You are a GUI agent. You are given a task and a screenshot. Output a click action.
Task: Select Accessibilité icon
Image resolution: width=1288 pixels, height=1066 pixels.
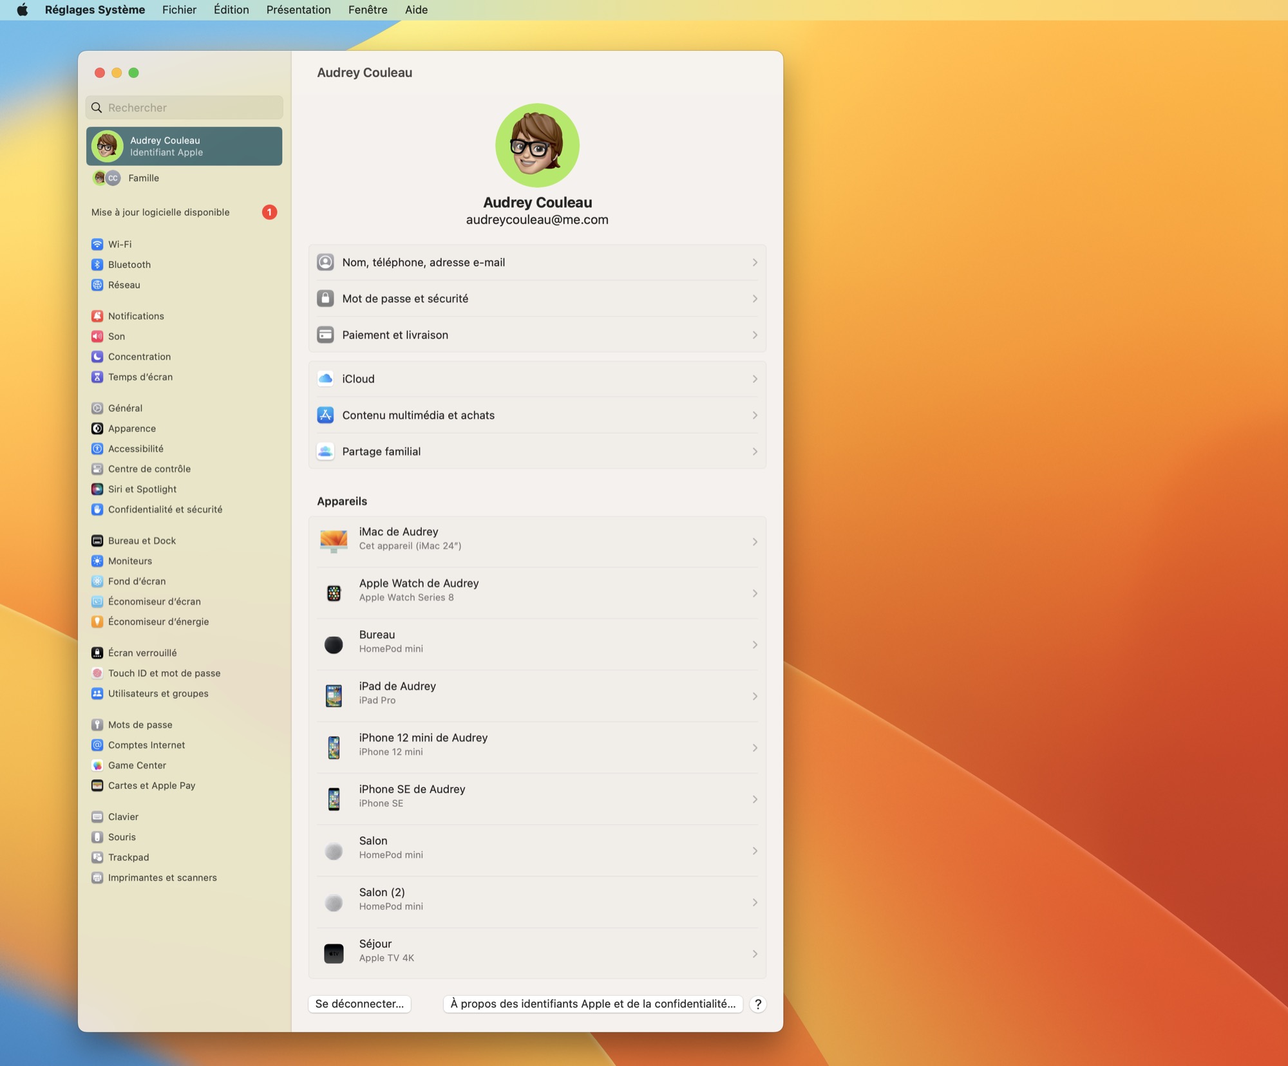coord(97,449)
